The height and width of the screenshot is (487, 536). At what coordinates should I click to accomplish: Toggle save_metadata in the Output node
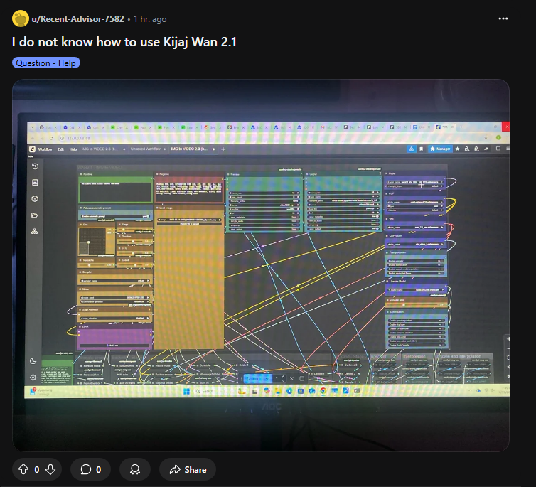tap(343, 216)
